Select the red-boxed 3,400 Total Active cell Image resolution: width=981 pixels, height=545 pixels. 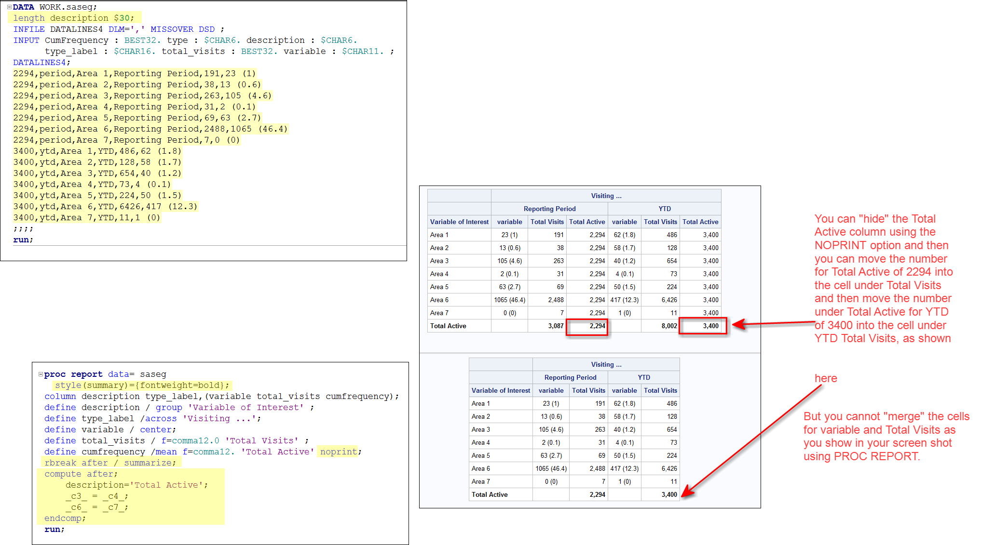pyautogui.click(x=703, y=326)
